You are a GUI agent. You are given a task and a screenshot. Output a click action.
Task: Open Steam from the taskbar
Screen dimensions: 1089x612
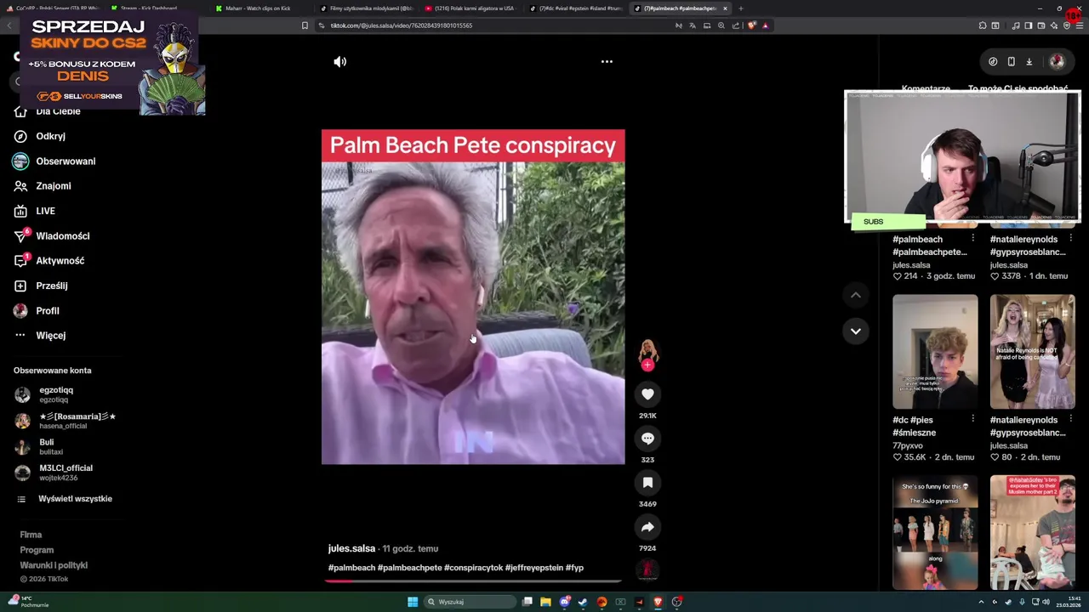583,602
